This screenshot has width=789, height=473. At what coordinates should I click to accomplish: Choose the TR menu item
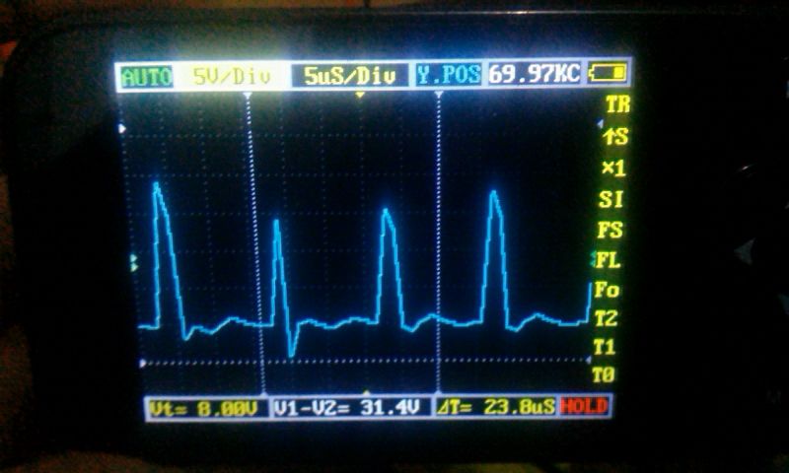(x=617, y=104)
